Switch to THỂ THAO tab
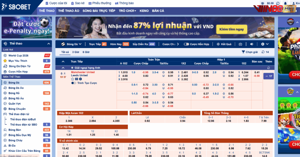The width and height of the screenshot is (300, 157). click(x=47, y=11)
